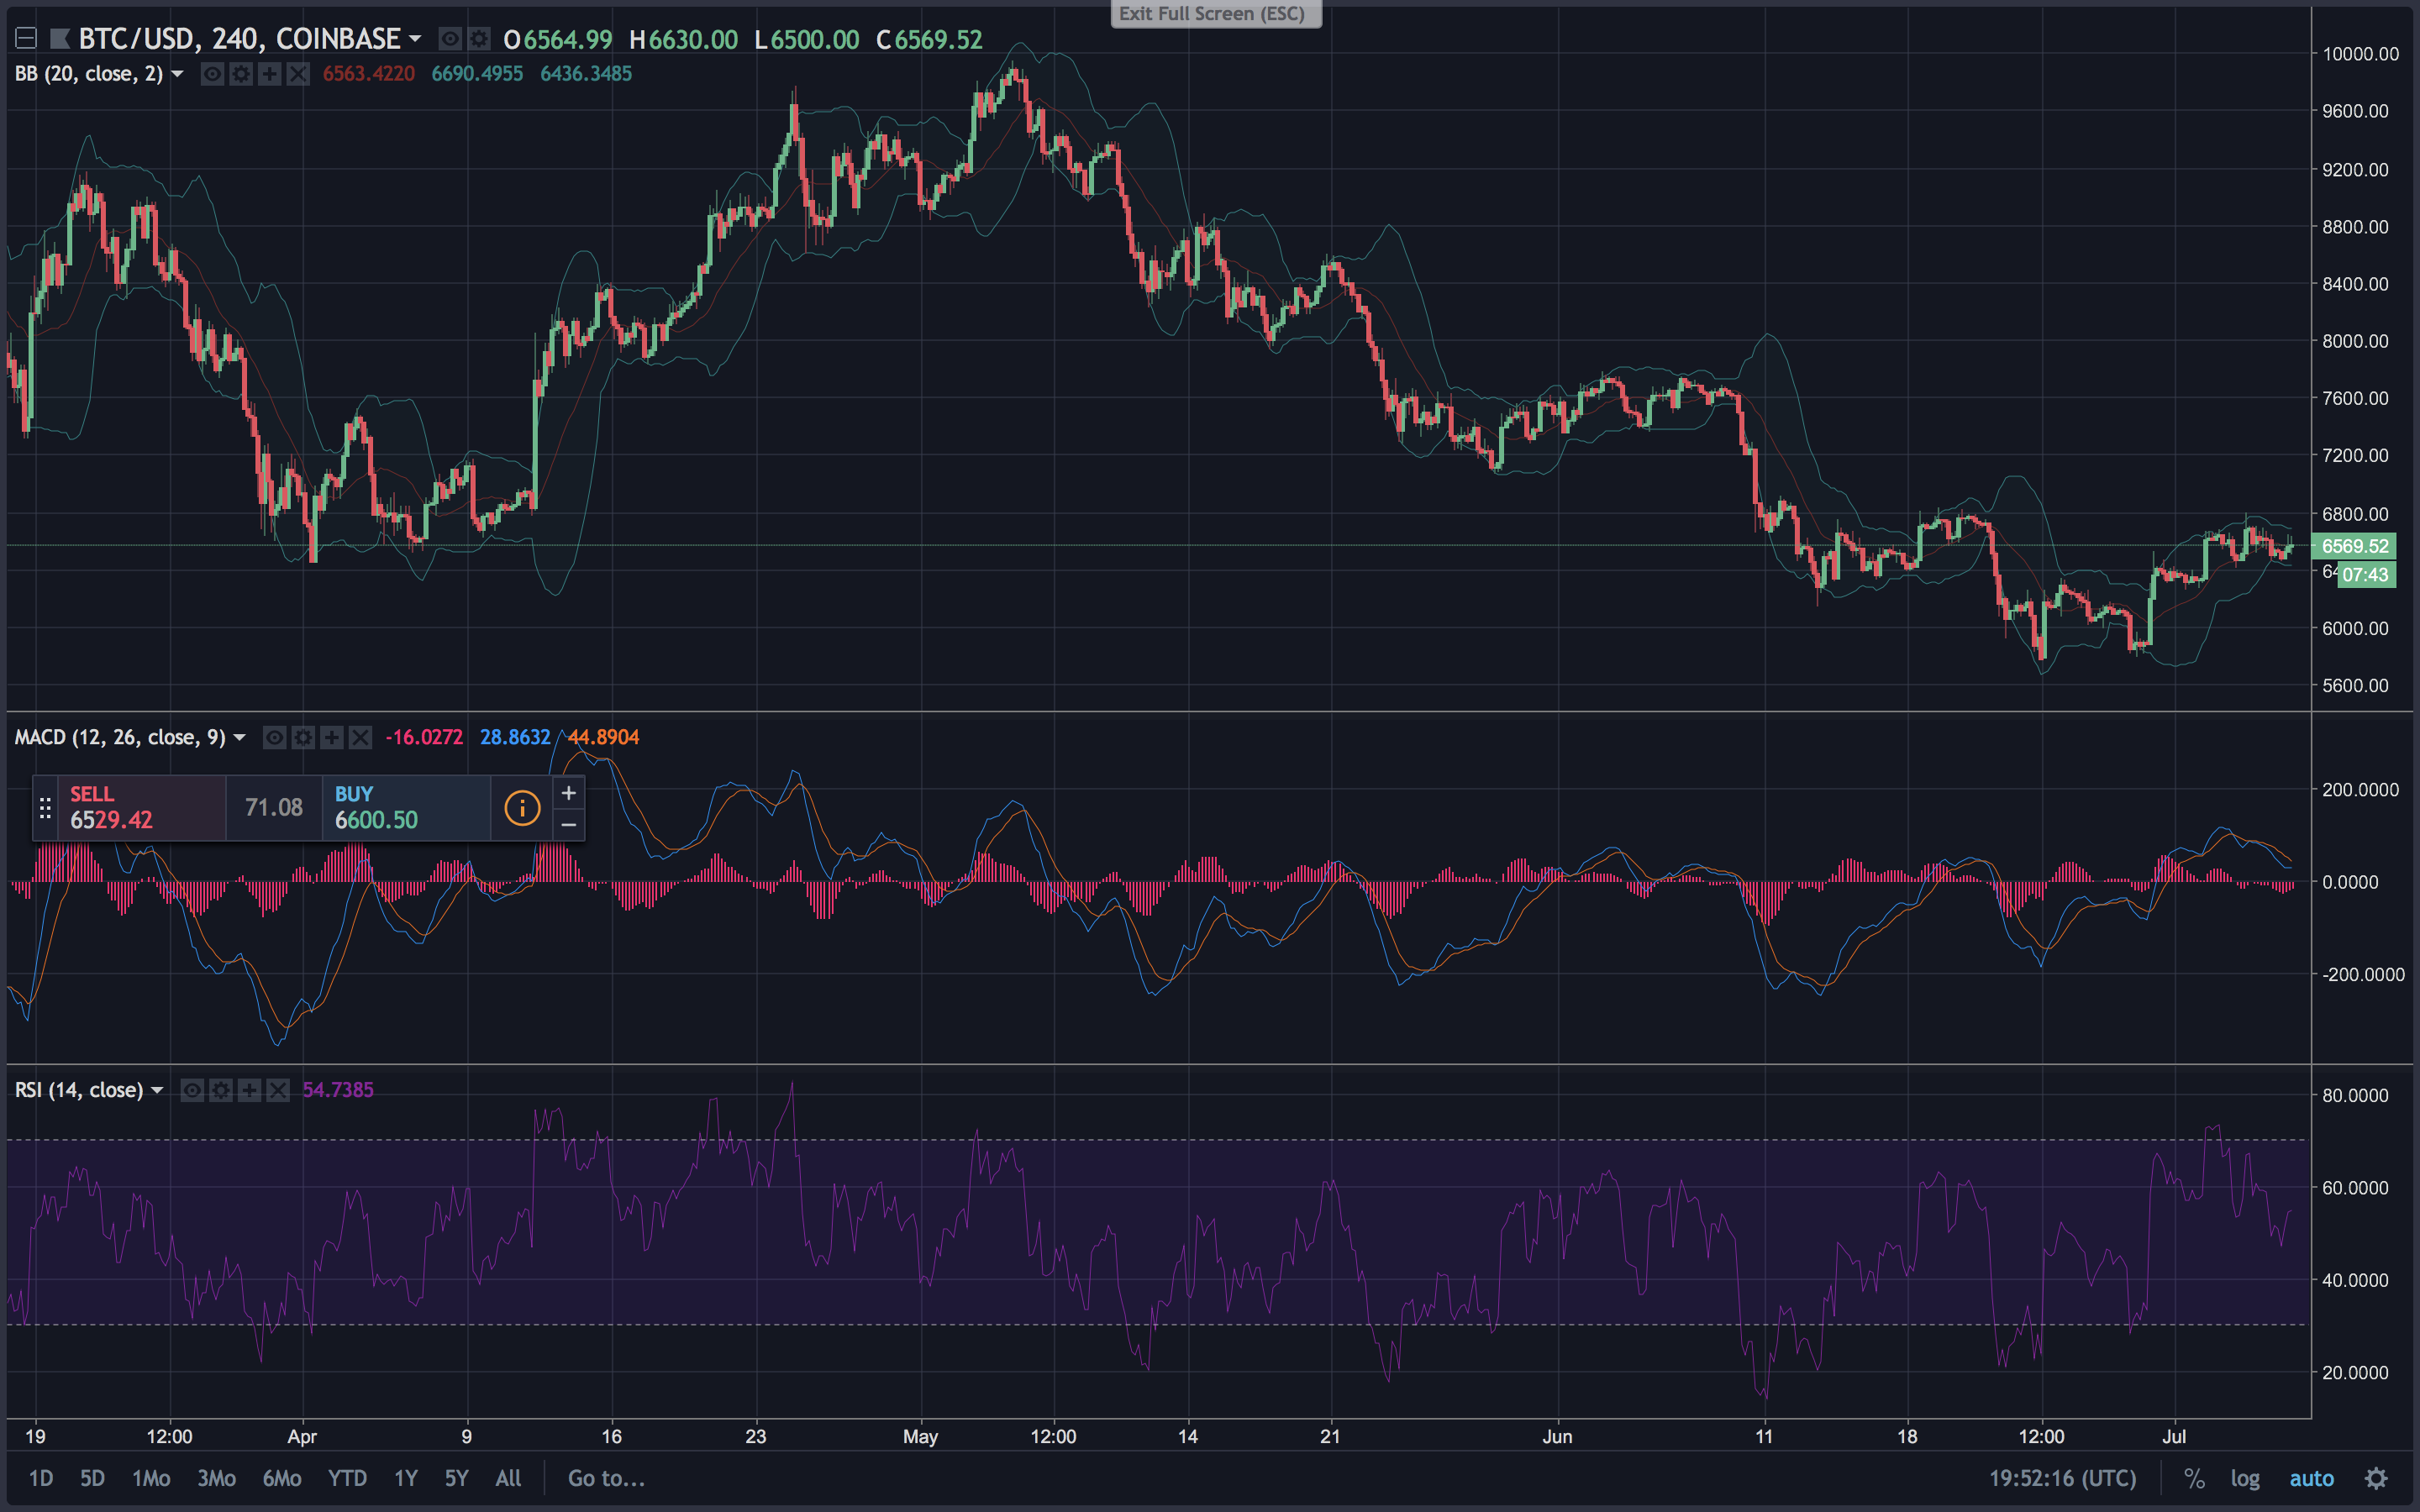Viewport: 2420px width, 1512px height.
Task: Open the MACD indicator settings gear
Action: tap(303, 737)
